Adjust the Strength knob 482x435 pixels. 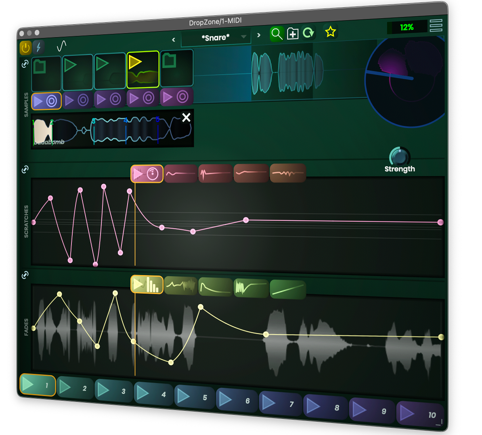click(400, 157)
